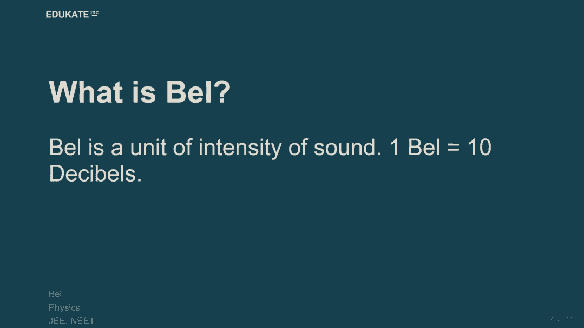Open the 'Physics' subject tag
The image size is (584, 328).
pos(64,307)
